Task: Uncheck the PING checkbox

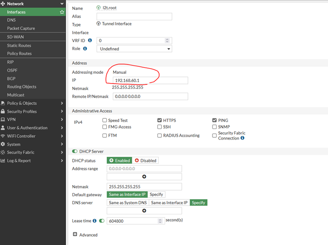Action: tap(214, 120)
